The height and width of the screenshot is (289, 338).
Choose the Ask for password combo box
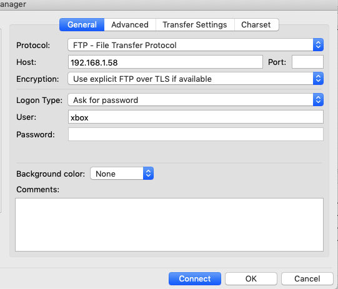pyautogui.click(x=196, y=100)
